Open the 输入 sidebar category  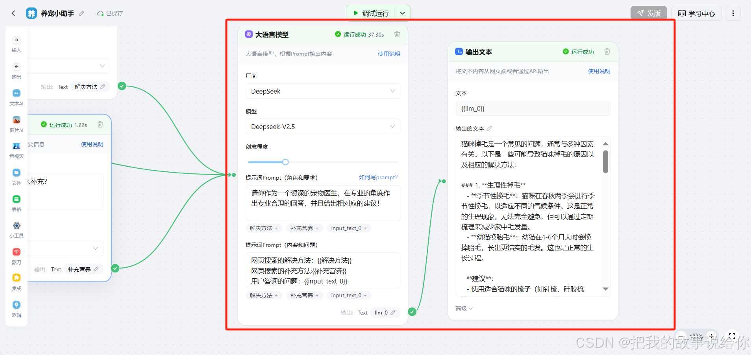click(16, 44)
